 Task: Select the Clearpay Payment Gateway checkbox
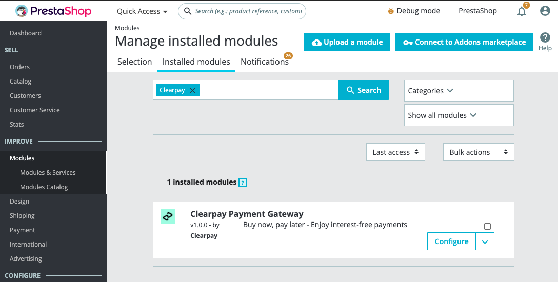pyautogui.click(x=488, y=226)
